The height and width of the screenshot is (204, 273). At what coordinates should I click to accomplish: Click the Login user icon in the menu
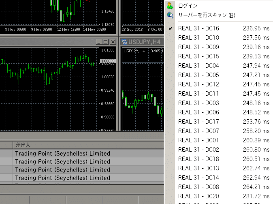point(170,6)
